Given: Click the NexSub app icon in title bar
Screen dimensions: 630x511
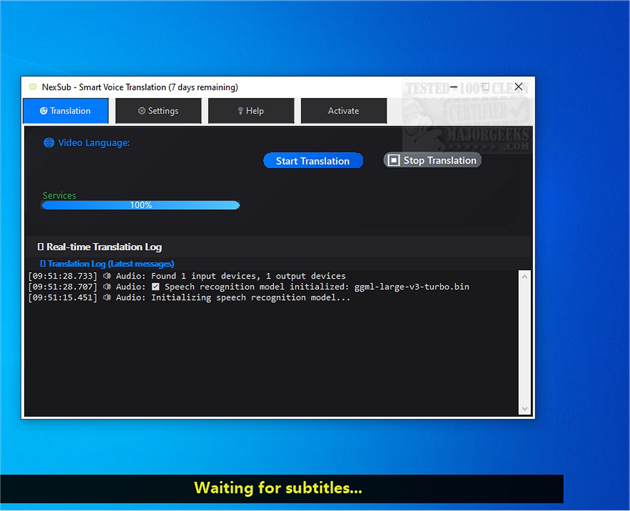Looking at the screenshot, I should click(32, 87).
